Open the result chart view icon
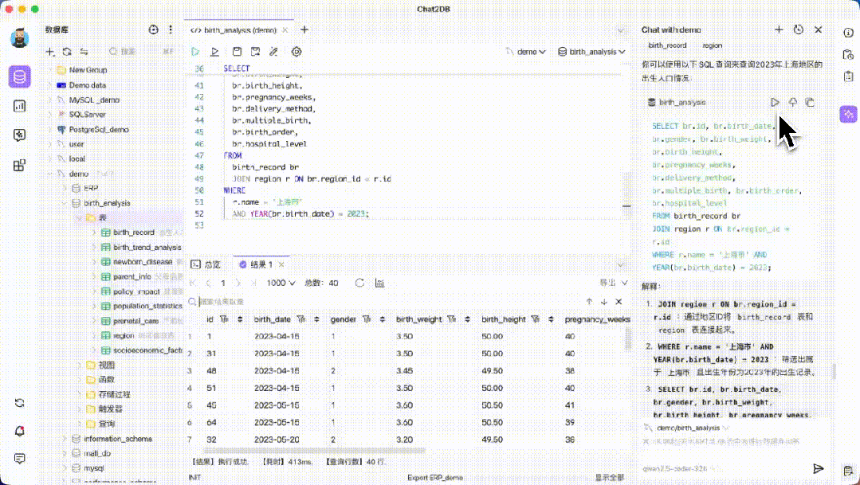This screenshot has width=860, height=485. 379,283
